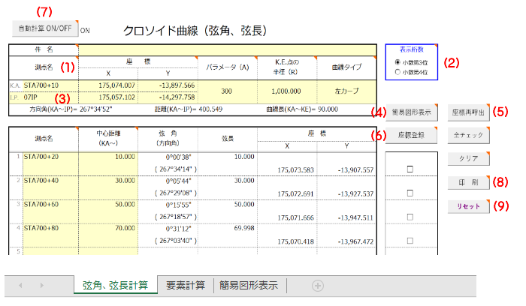Switch to the 要素計算 sheet tab
The image size is (526, 306).
tap(185, 285)
